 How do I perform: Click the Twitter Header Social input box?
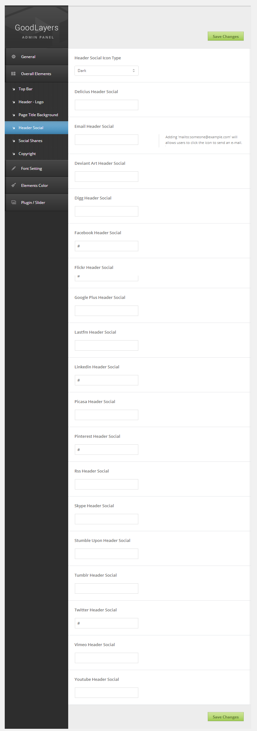(x=106, y=623)
